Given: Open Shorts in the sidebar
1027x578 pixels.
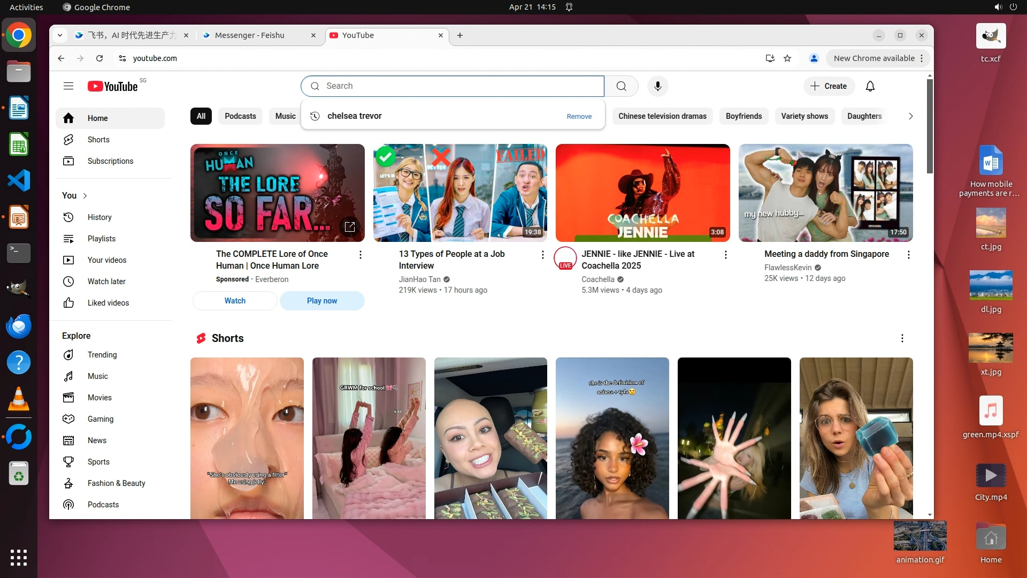Looking at the screenshot, I should (x=98, y=140).
